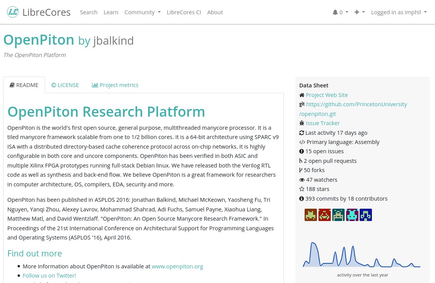Open jbalkind's user profile link
The image size is (435, 283).
point(113,40)
